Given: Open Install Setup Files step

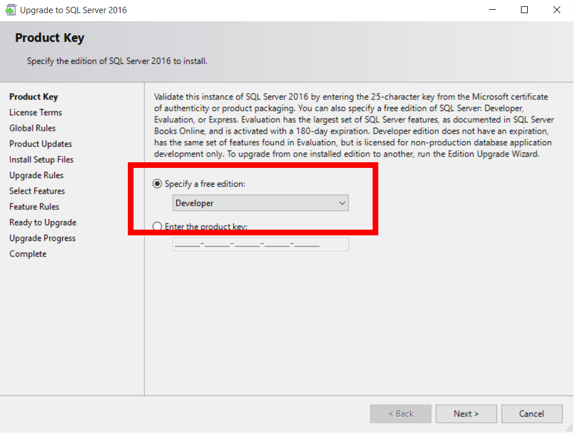Looking at the screenshot, I should tap(41, 159).
